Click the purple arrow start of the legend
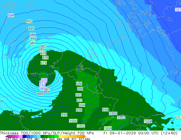 pyautogui.click(x=7, y=136)
